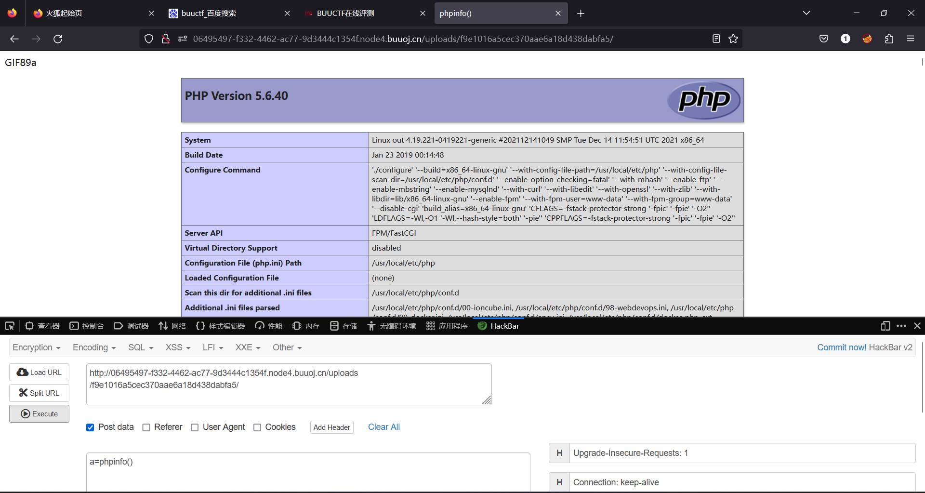Expand the LFI dropdown menu
Viewport: 925px width, 493px height.
point(212,347)
